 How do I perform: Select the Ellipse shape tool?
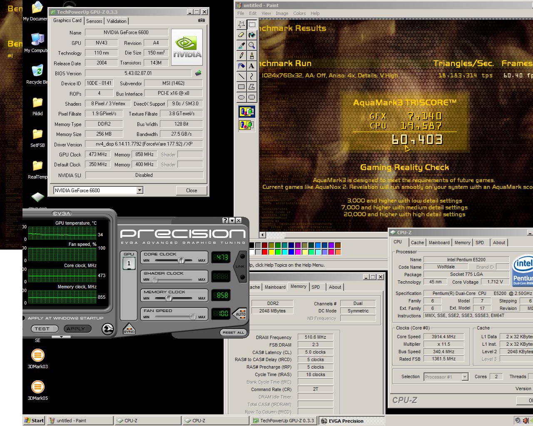tap(242, 97)
